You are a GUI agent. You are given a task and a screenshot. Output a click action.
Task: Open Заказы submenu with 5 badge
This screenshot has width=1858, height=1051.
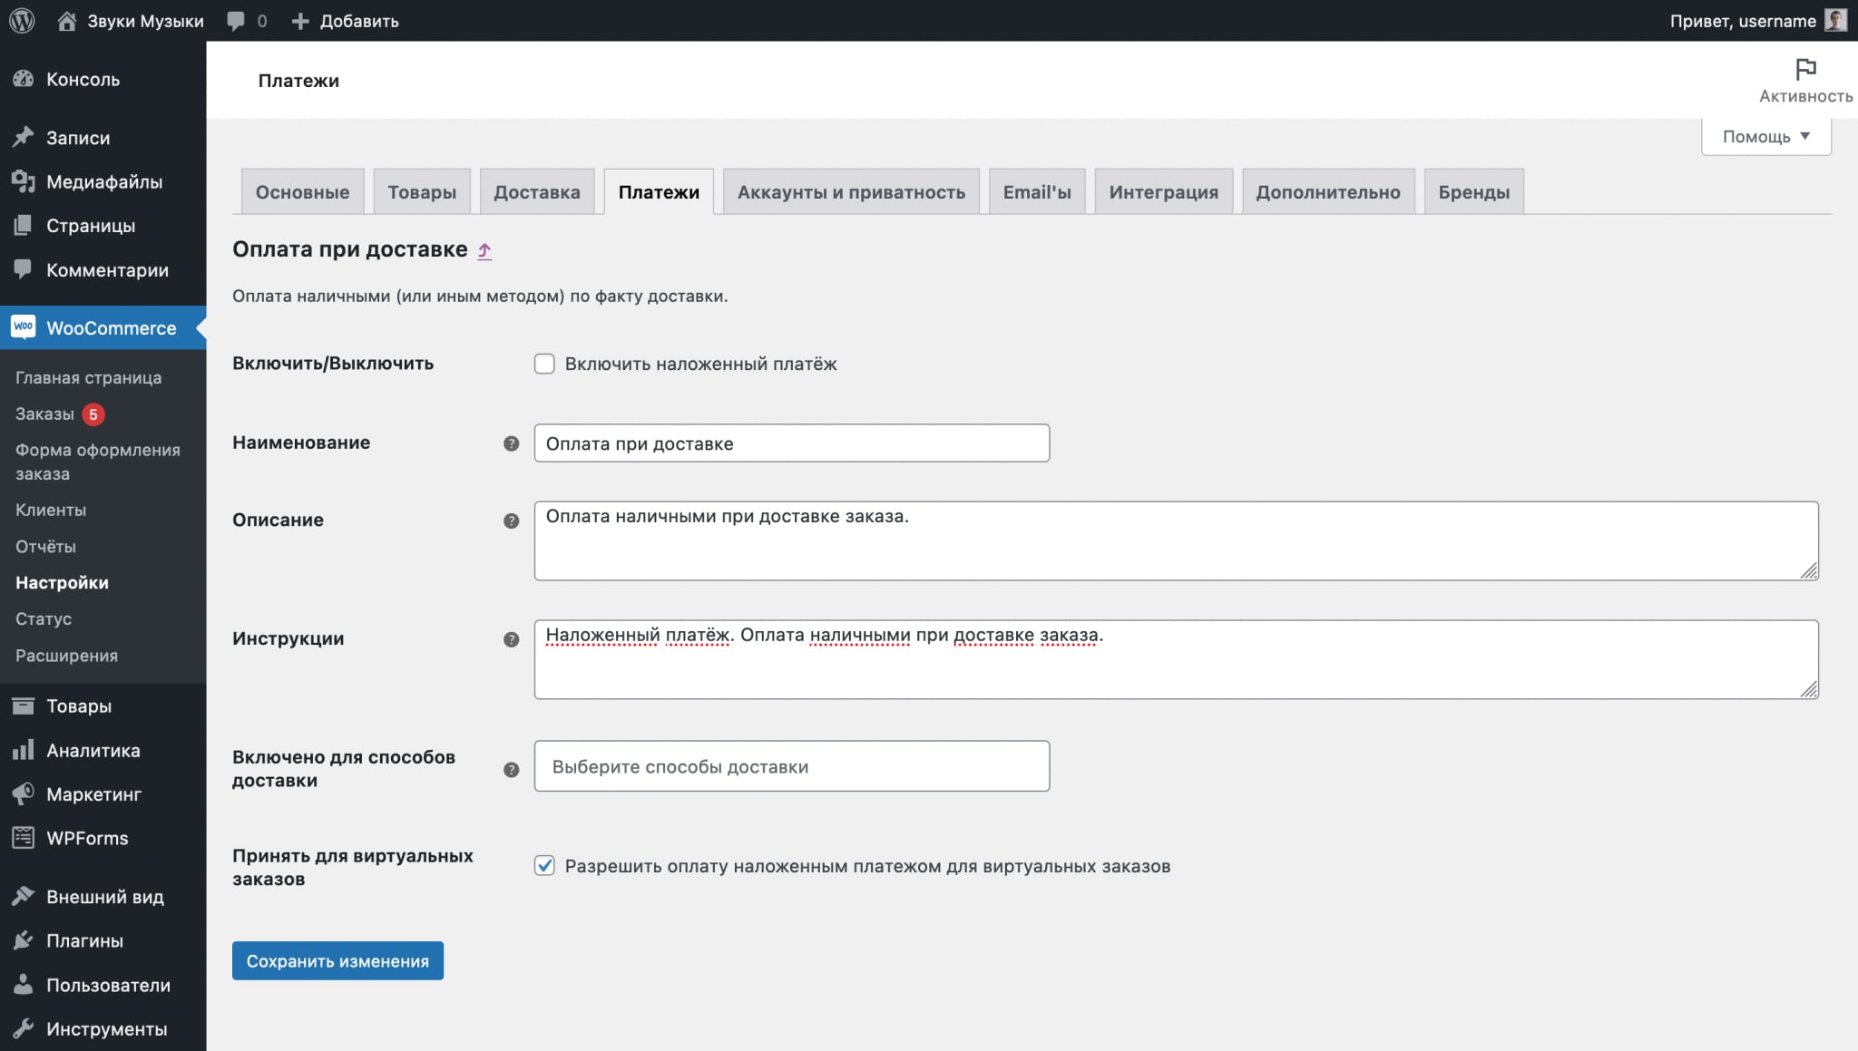[60, 414]
